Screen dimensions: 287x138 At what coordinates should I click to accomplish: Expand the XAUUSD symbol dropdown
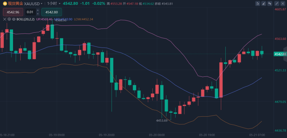click(x=42, y=4)
